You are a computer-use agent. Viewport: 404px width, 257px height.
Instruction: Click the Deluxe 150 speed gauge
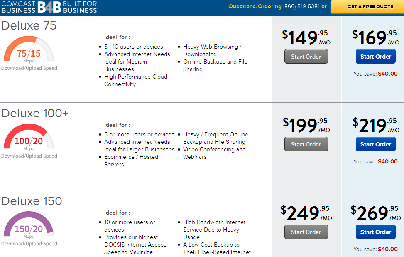pyautogui.click(x=29, y=224)
